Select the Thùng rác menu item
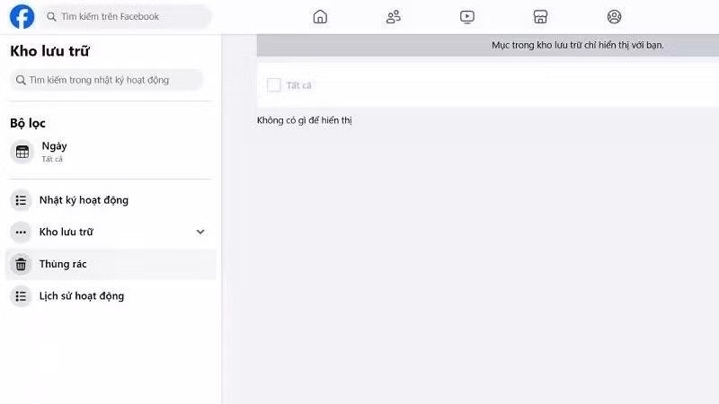The image size is (719, 404). [63, 264]
